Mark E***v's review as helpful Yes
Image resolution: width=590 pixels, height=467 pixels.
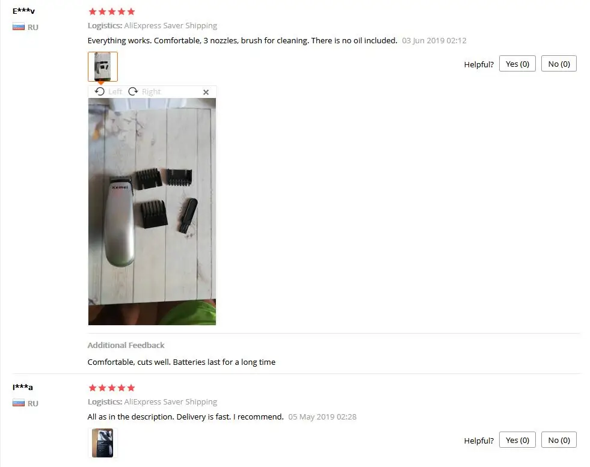(517, 64)
